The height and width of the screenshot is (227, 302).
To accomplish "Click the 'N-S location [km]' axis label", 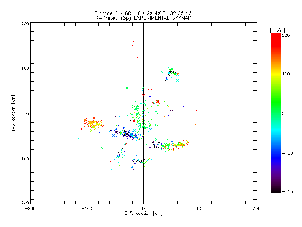I will click(x=13, y=113).
